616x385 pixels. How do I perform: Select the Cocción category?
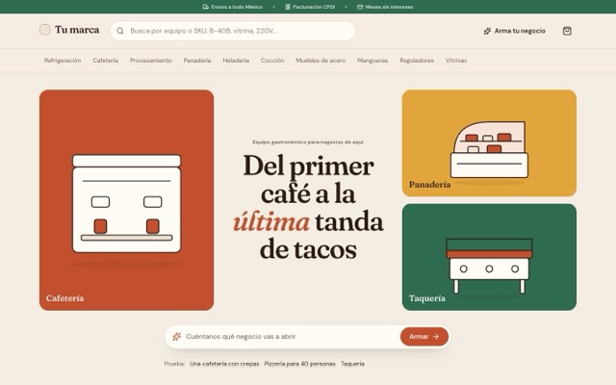click(272, 60)
